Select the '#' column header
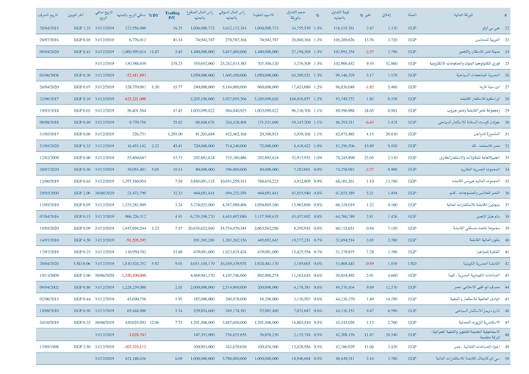This screenshot has height=374, width=529. pyautogui.click(x=505, y=15)
